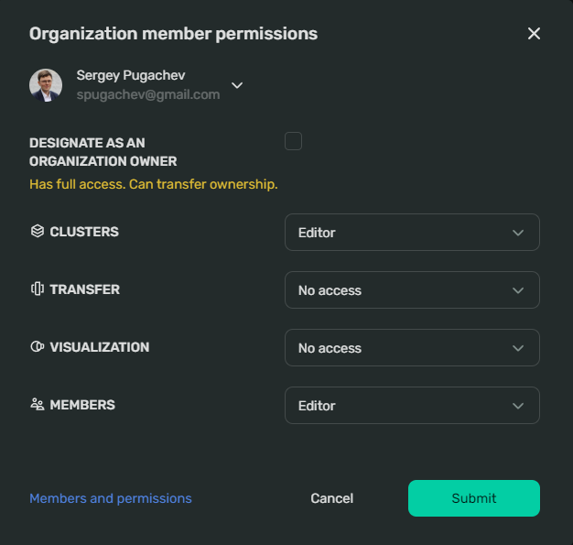Click the Visualization icon
Screen dimensions: 573x545
point(38,346)
